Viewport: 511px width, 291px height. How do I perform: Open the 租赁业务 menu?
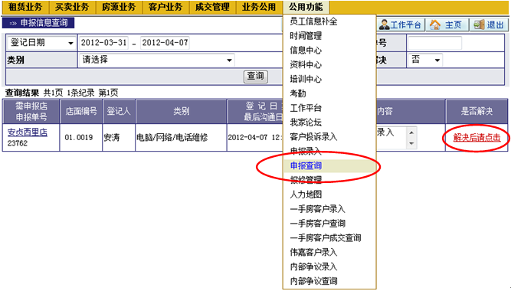(x=25, y=7)
